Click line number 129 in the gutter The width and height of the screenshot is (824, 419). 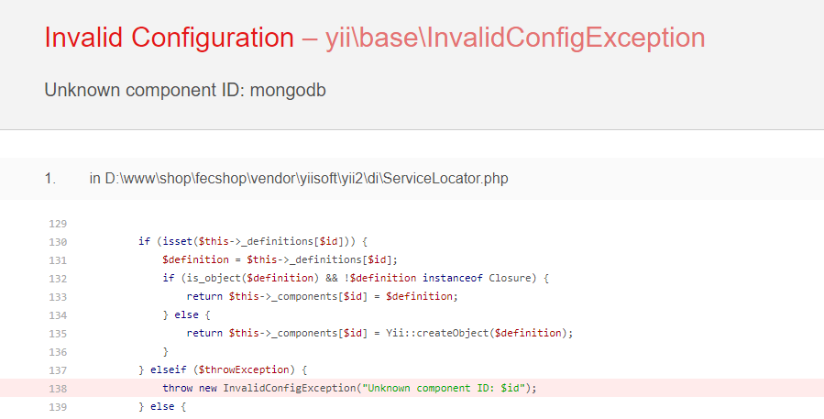[58, 224]
